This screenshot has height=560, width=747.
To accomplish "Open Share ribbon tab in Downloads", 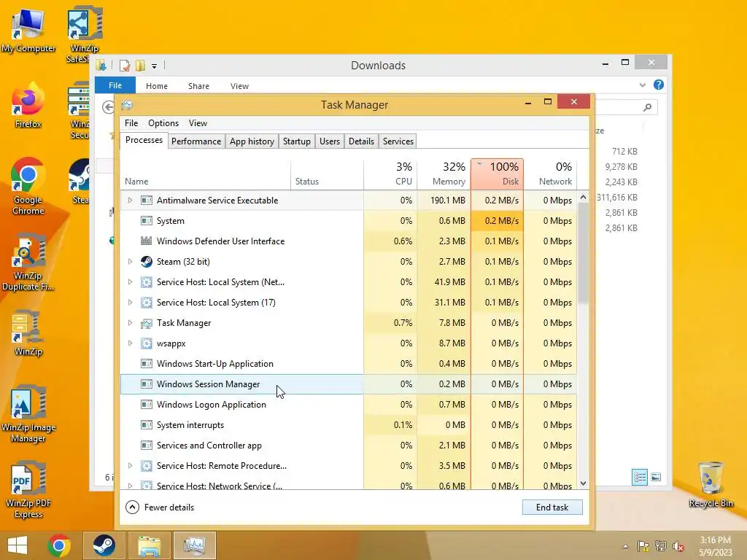I will click(198, 86).
